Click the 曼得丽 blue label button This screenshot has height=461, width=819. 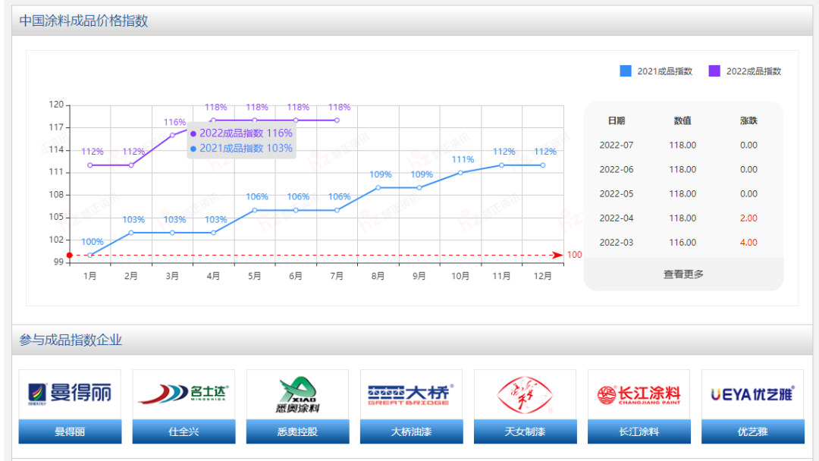coord(70,432)
